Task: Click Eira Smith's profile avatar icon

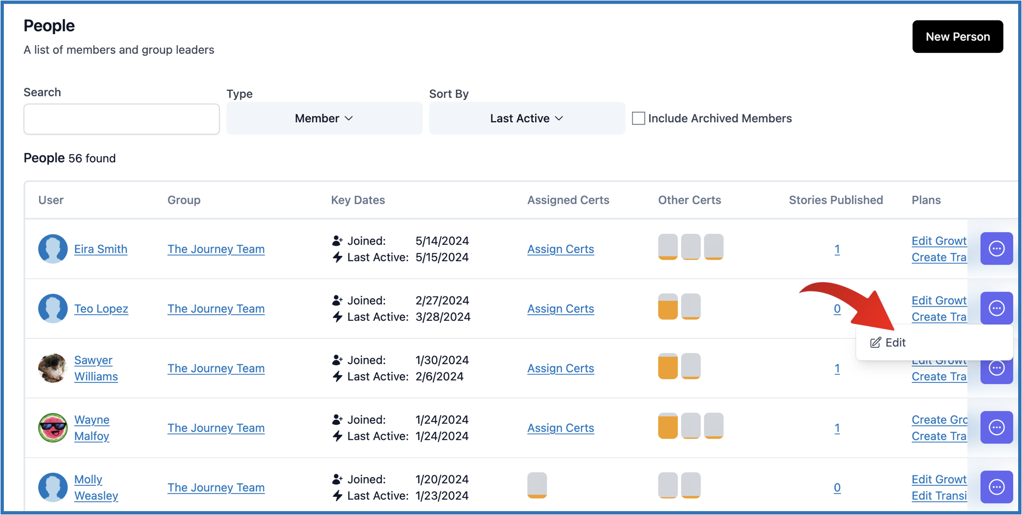Action: pyautogui.click(x=53, y=249)
